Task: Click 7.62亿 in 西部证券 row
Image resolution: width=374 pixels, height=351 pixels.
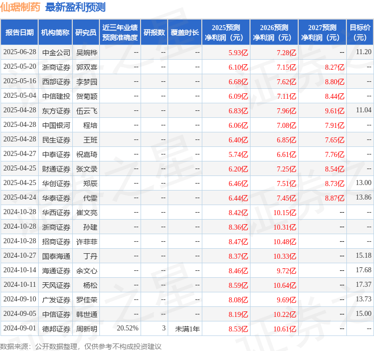Action: pyautogui.click(x=287, y=82)
